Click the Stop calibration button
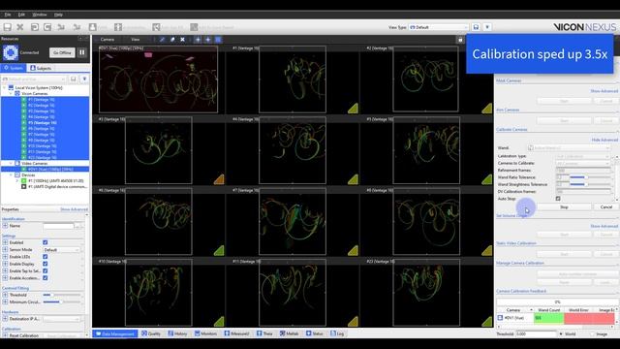 [564, 206]
